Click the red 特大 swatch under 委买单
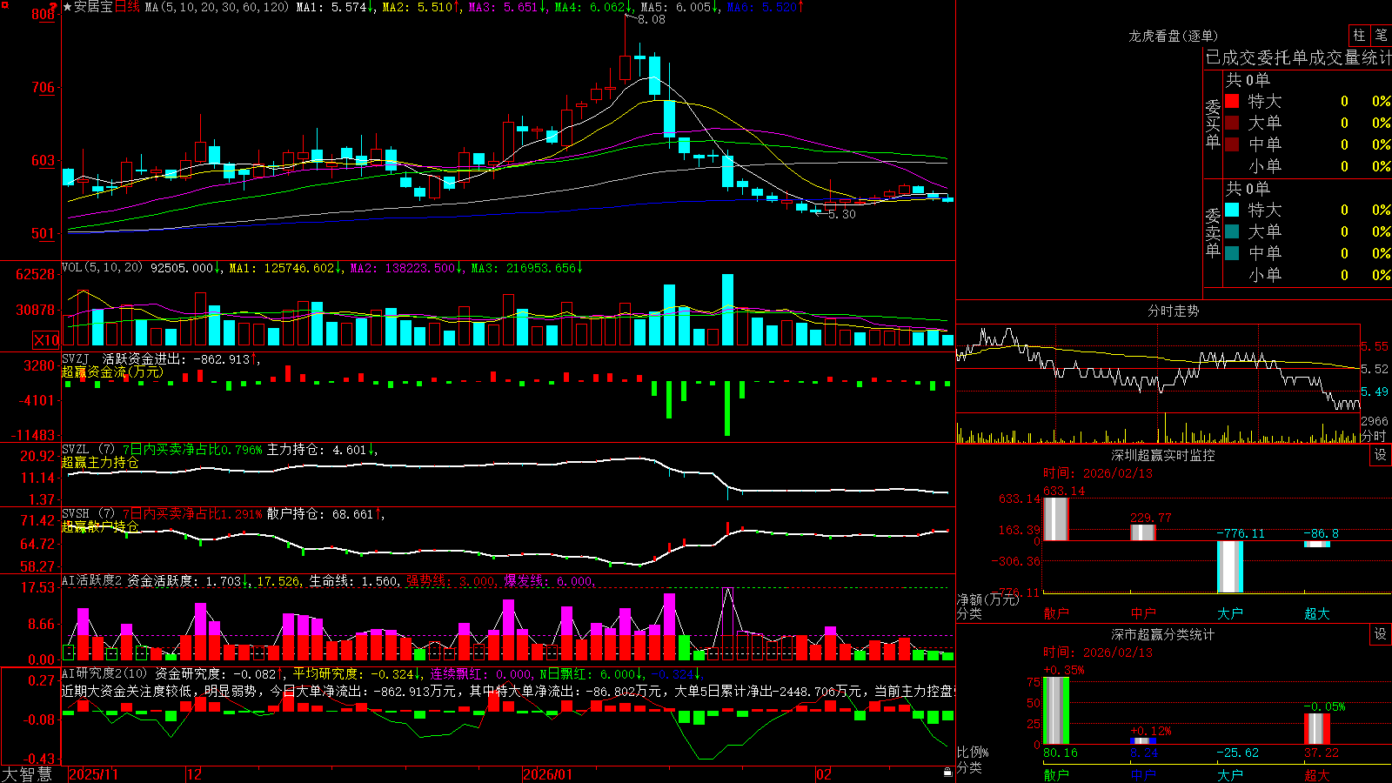This screenshot has width=1392, height=783. coord(1232,101)
